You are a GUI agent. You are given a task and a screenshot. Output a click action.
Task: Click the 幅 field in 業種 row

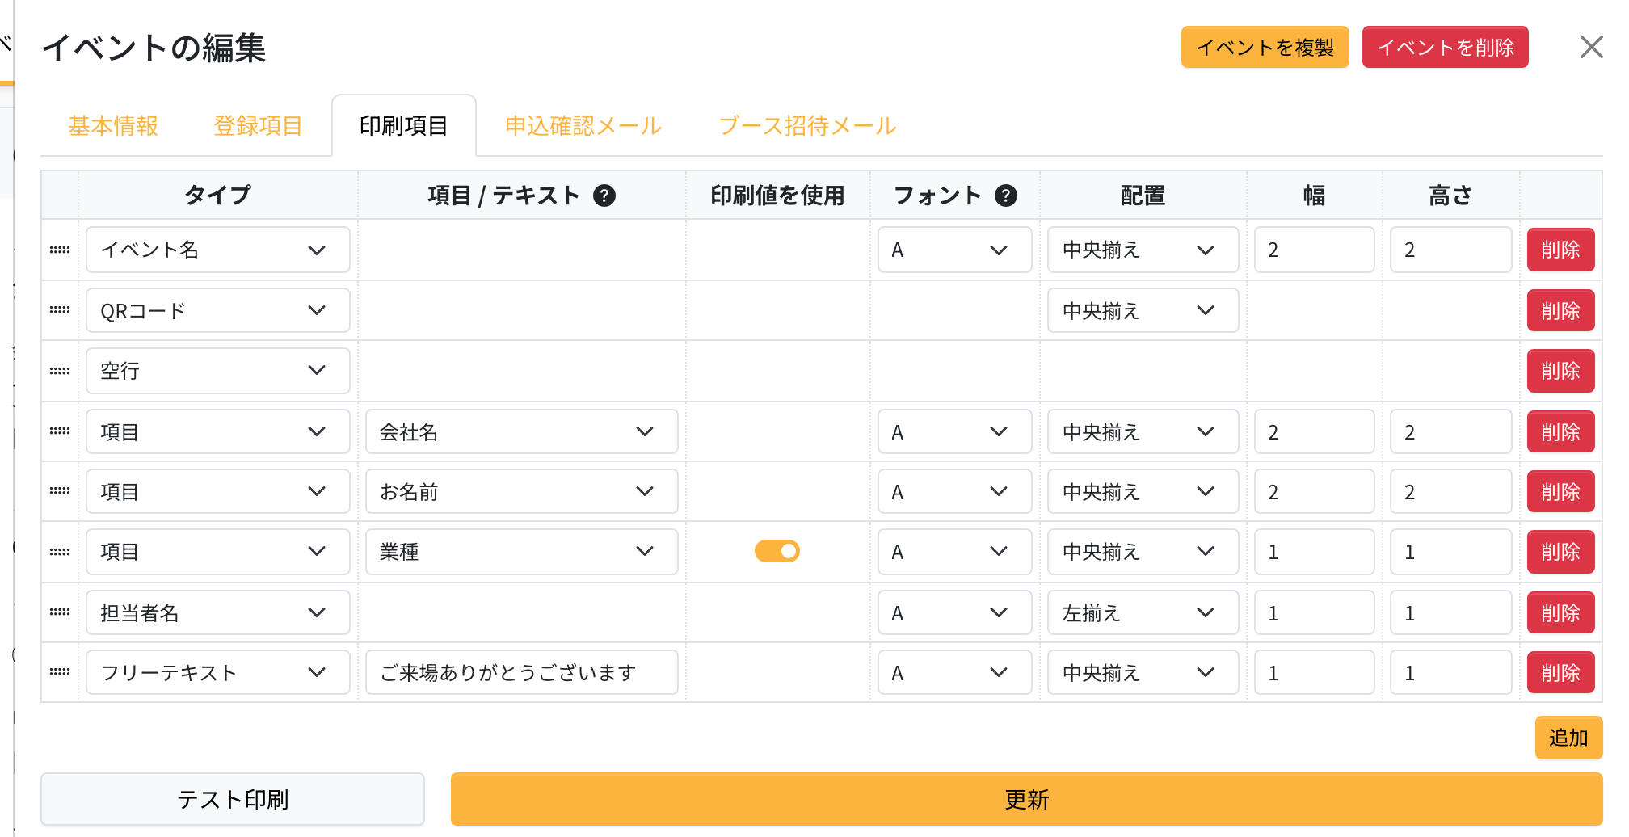(x=1315, y=552)
